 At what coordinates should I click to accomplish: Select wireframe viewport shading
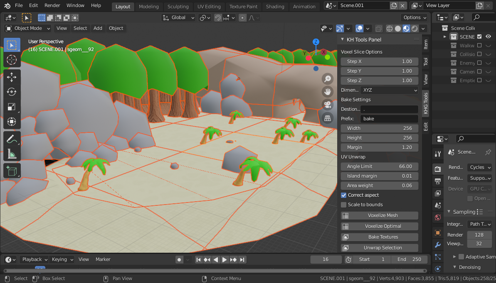pyautogui.click(x=390, y=29)
